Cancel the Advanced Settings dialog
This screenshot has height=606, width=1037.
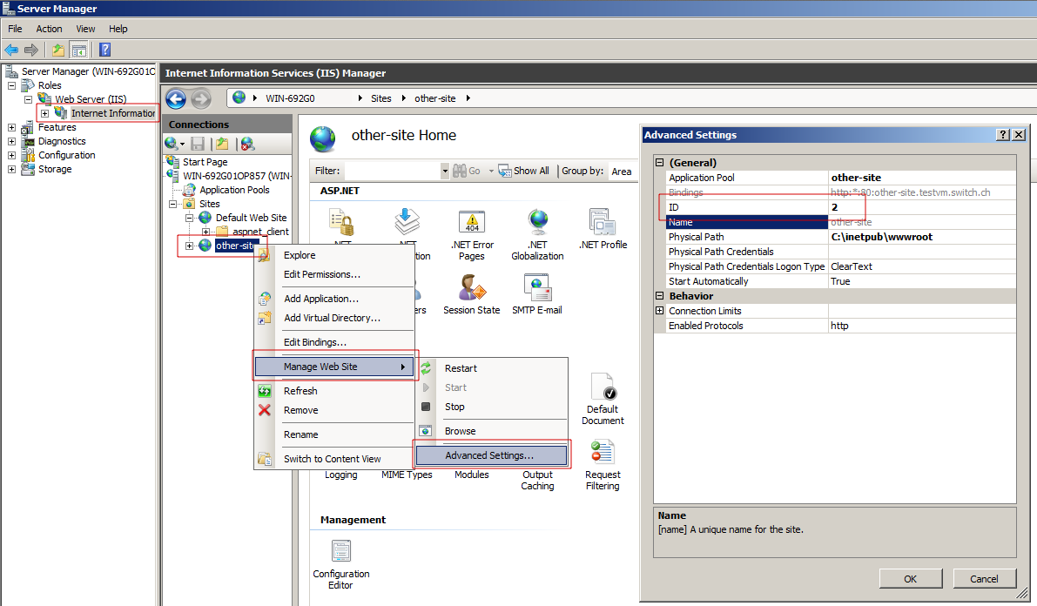pyautogui.click(x=984, y=579)
